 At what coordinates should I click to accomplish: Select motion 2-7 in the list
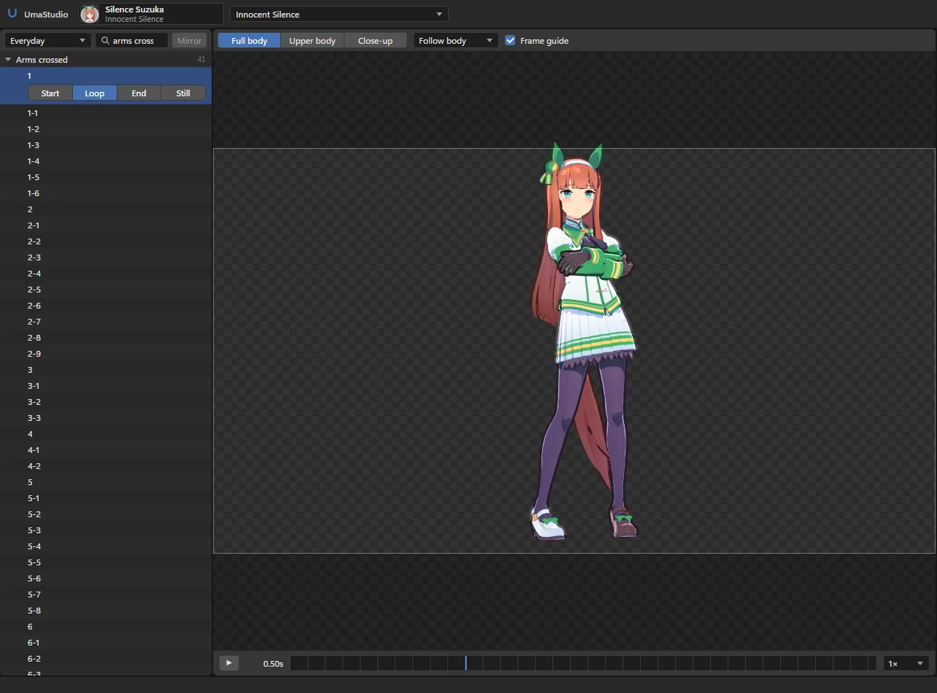pyautogui.click(x=106, y=322)
